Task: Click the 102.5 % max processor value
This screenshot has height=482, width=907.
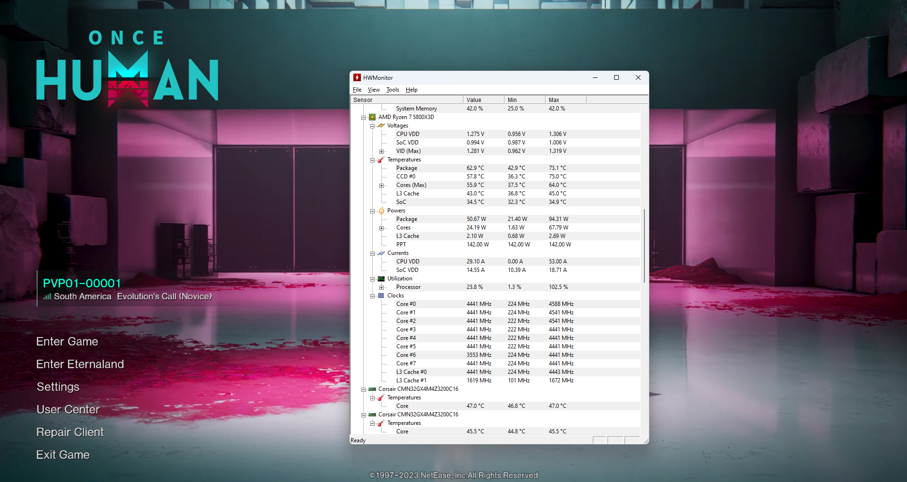Action: pyautogui.click(x=558, y=287)
